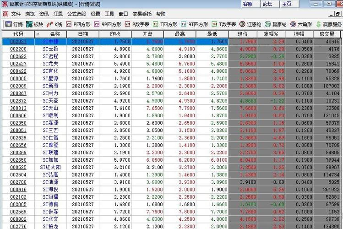This screenshot has width=343, height=229.
Task: Open the 帮助 menu
Action: 161,14
